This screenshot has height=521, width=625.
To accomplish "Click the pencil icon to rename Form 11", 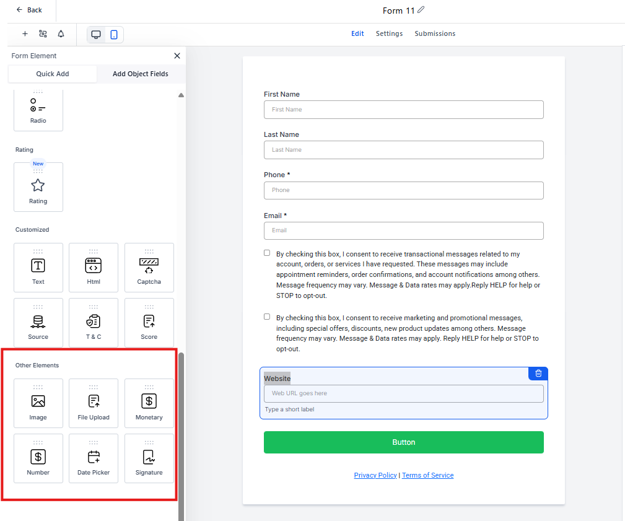I will click(x=421, y=10).
